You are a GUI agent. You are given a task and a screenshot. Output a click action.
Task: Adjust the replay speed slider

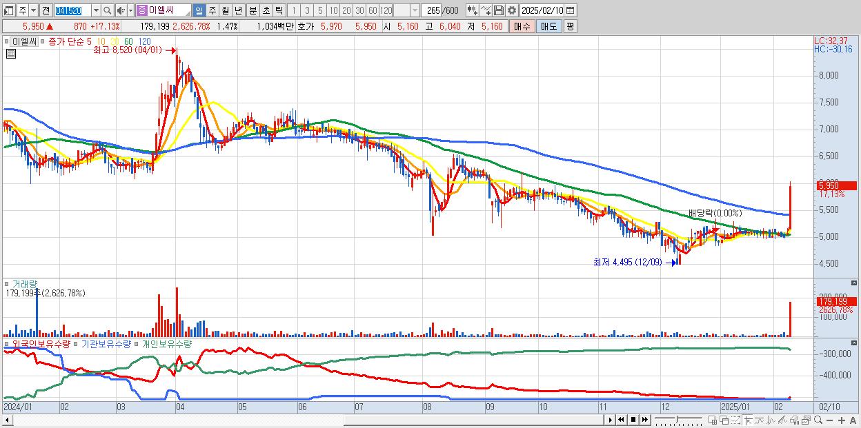pyautogui.click(x=677, y=419)
